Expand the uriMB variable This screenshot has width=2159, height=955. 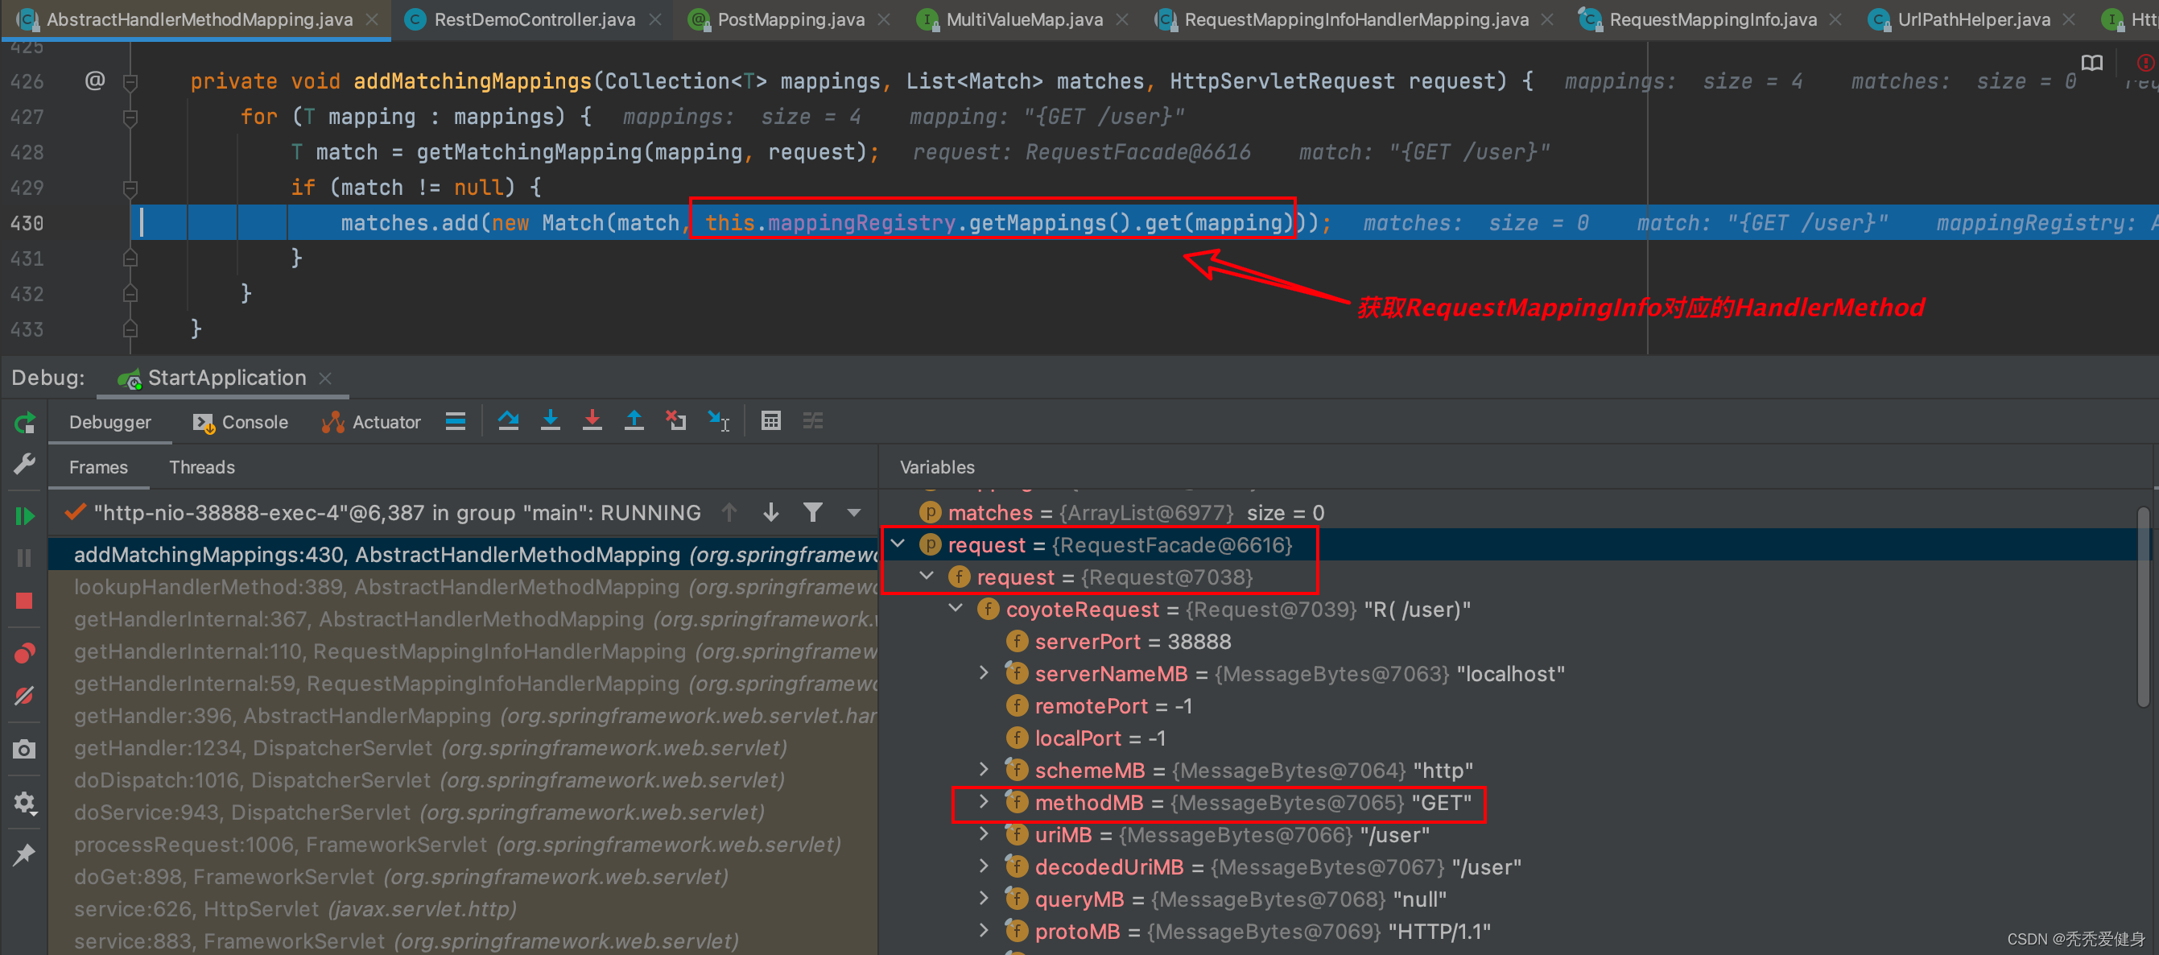point(984,833)
